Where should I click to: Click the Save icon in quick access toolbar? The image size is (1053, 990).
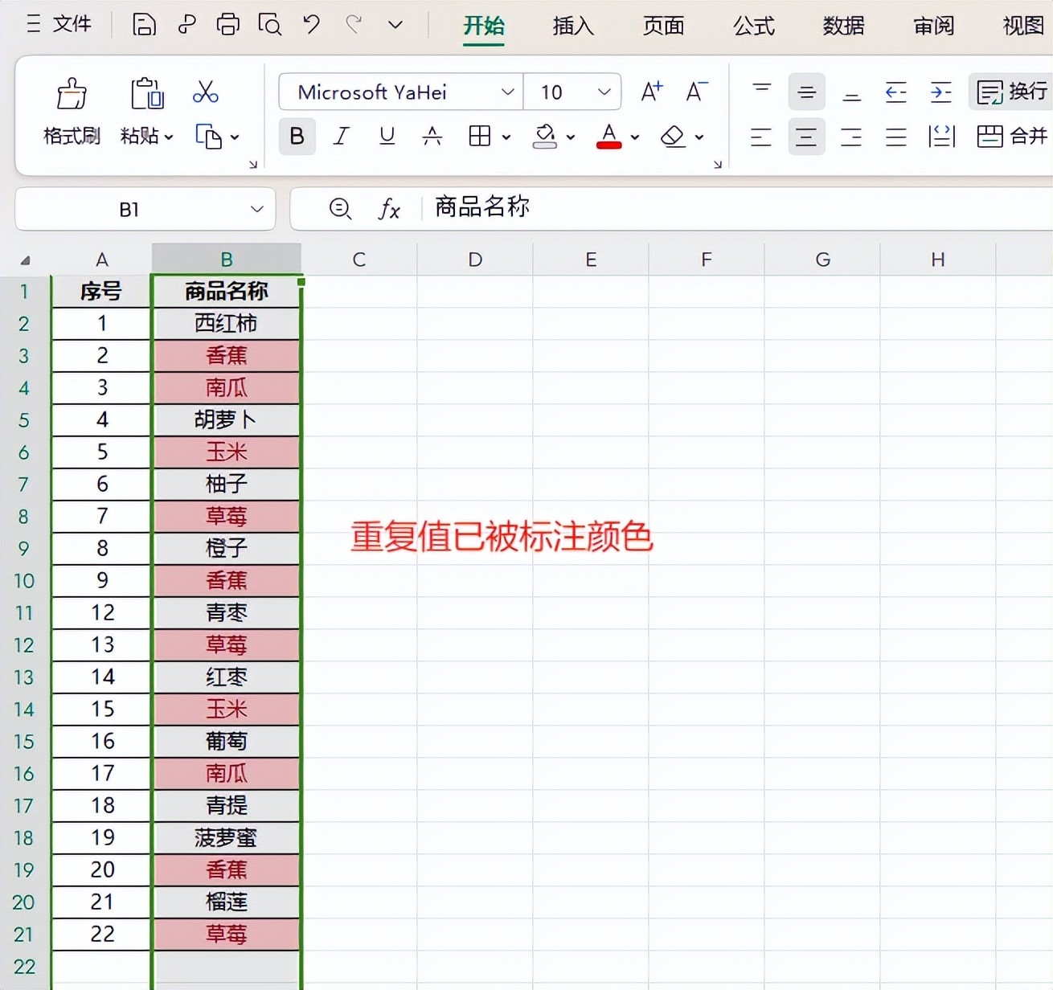click(x=144, y=25)
